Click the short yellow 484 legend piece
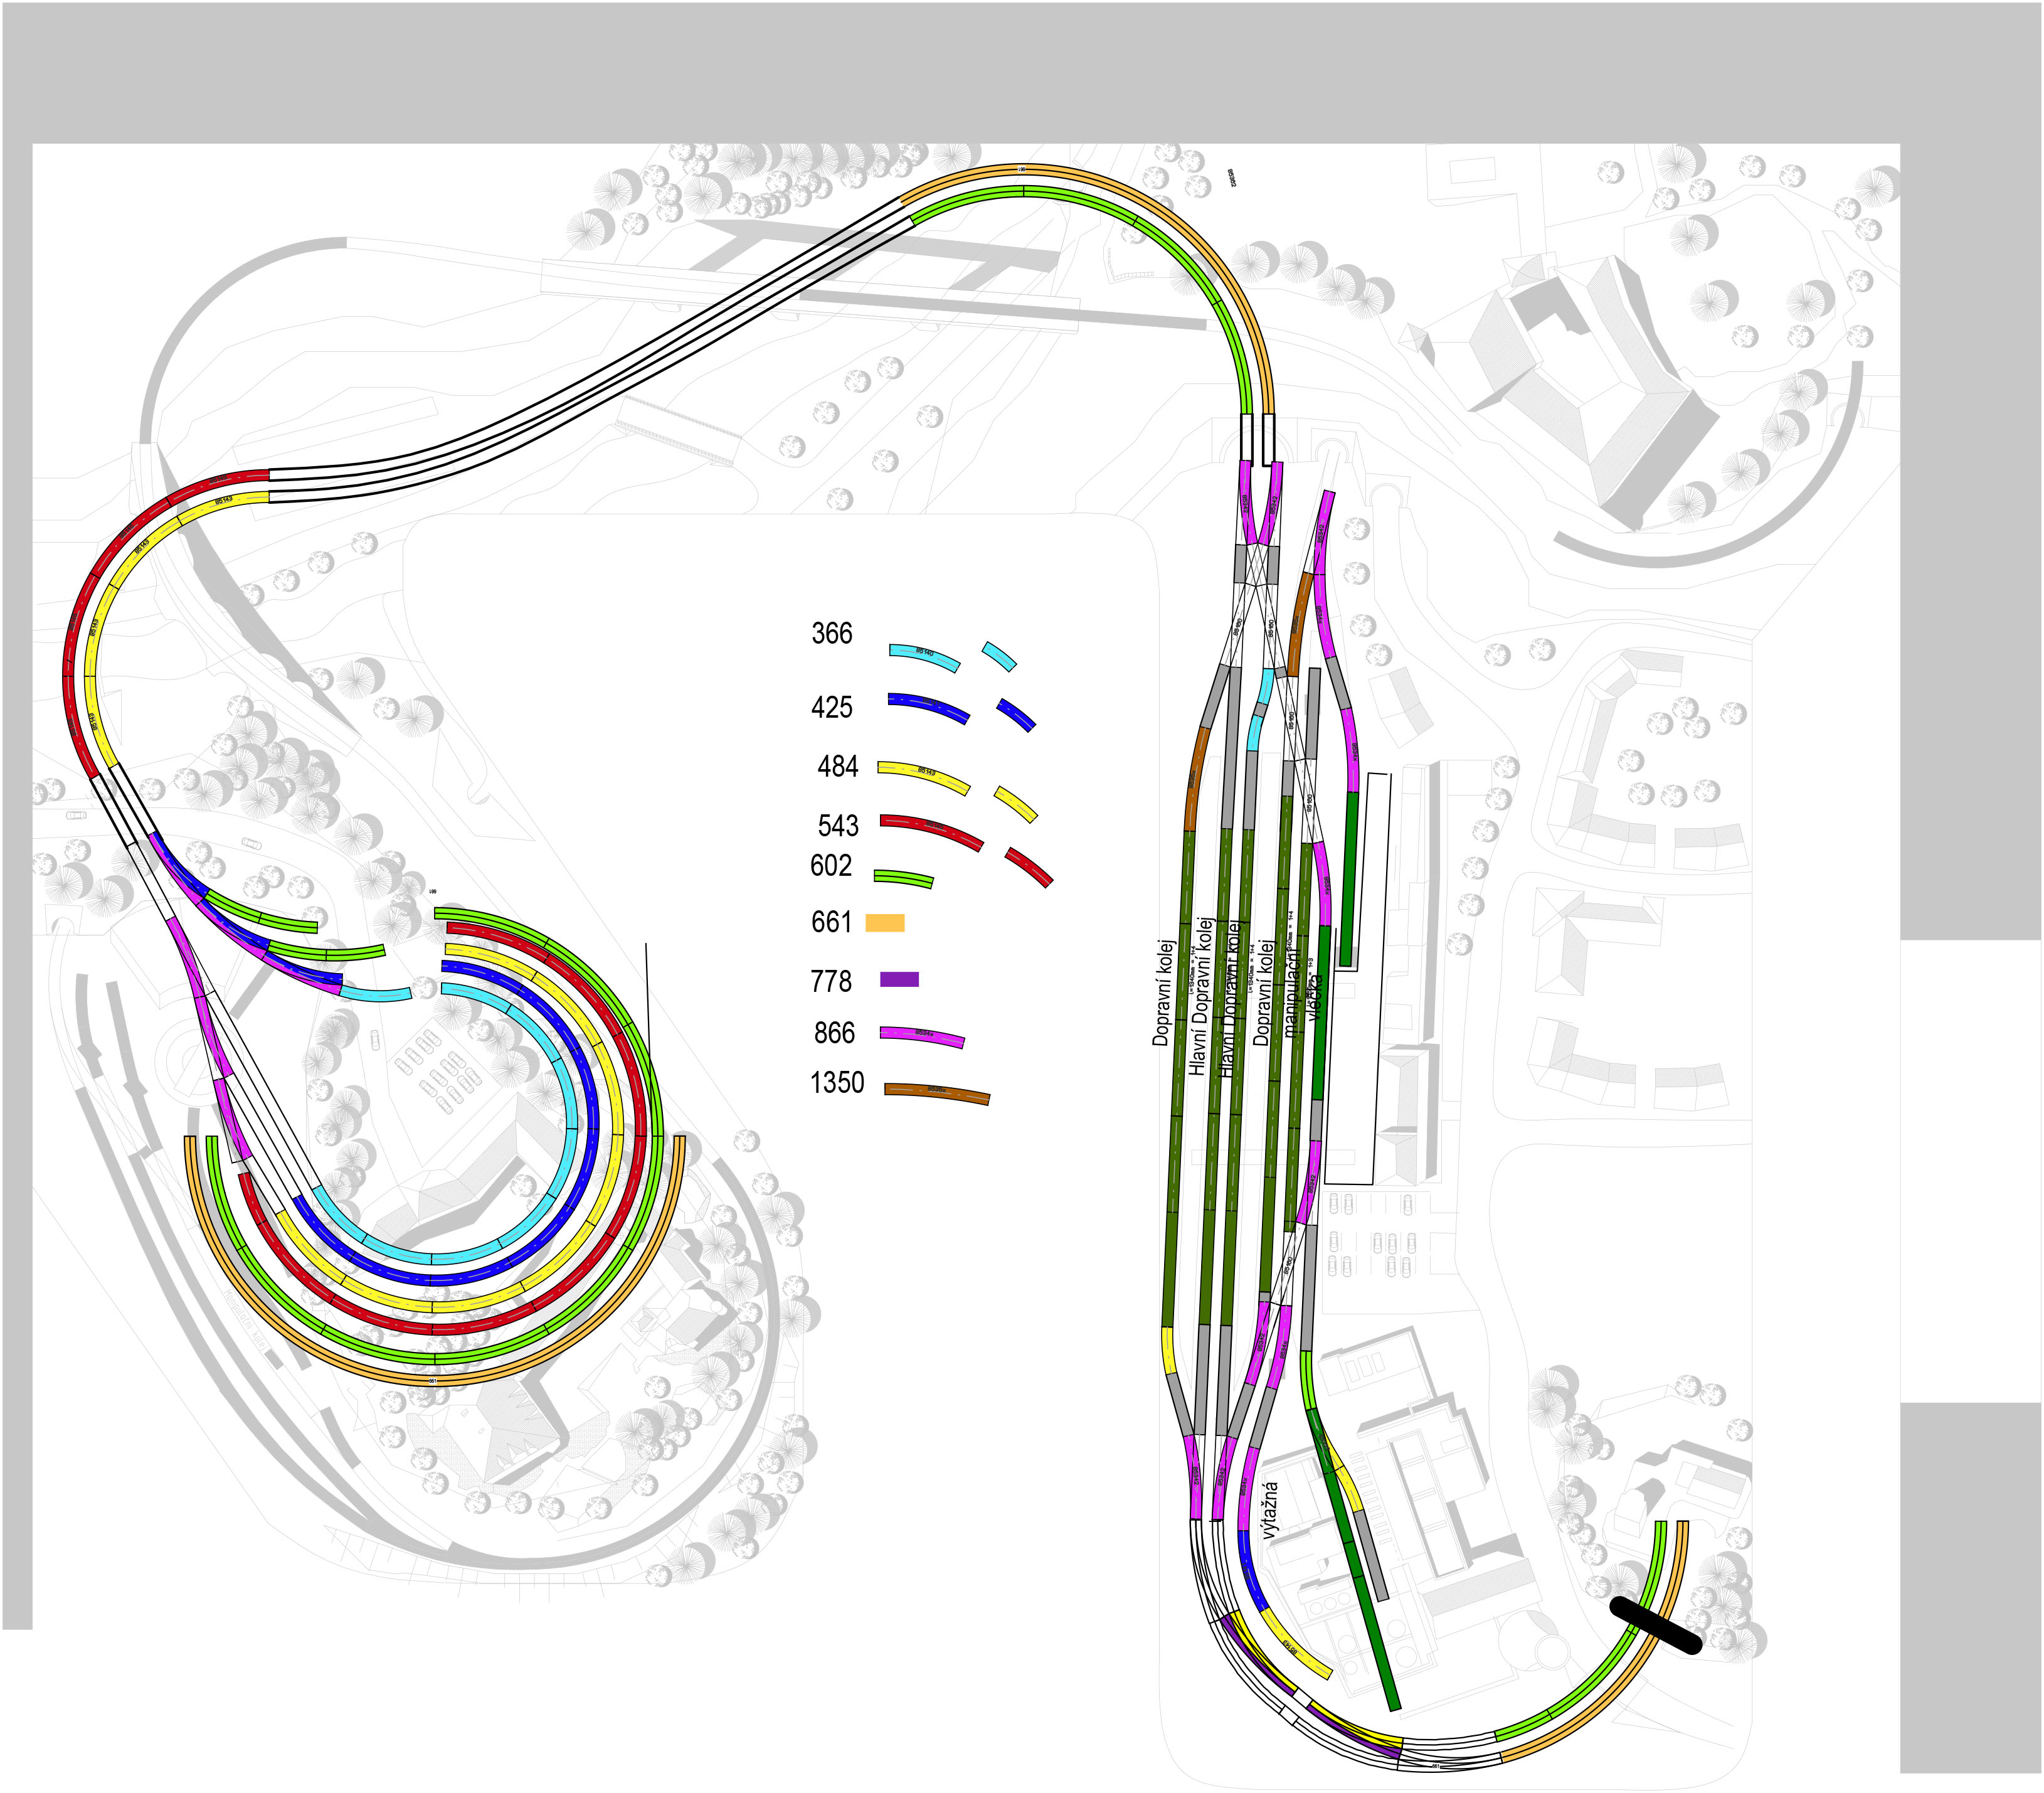 click(1016, 804)
